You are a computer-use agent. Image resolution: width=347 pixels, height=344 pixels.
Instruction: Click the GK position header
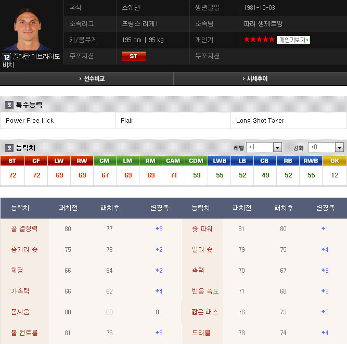(335, 161)
